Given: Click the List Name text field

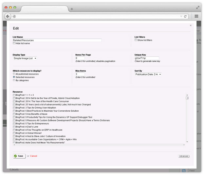Looking at the screenshot, I should click(57, 40).
